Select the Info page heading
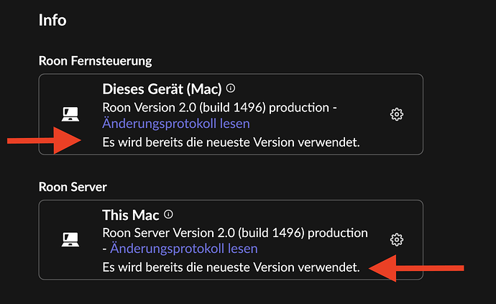The image size is (496, 304). (x=52, y=20)
